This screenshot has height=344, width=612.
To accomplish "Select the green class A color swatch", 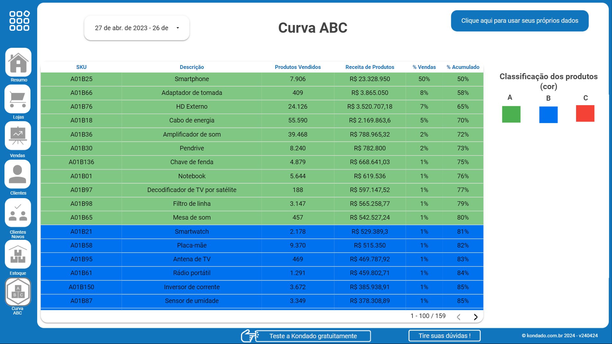I will pyautogui.click(x=510, y=114).
